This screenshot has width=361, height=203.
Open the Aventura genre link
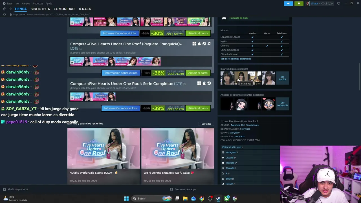tap(235, 125)
